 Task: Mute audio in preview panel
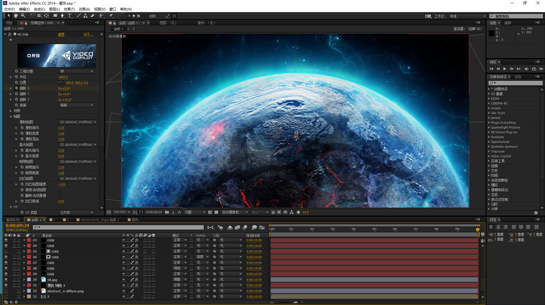coord(526,69)
